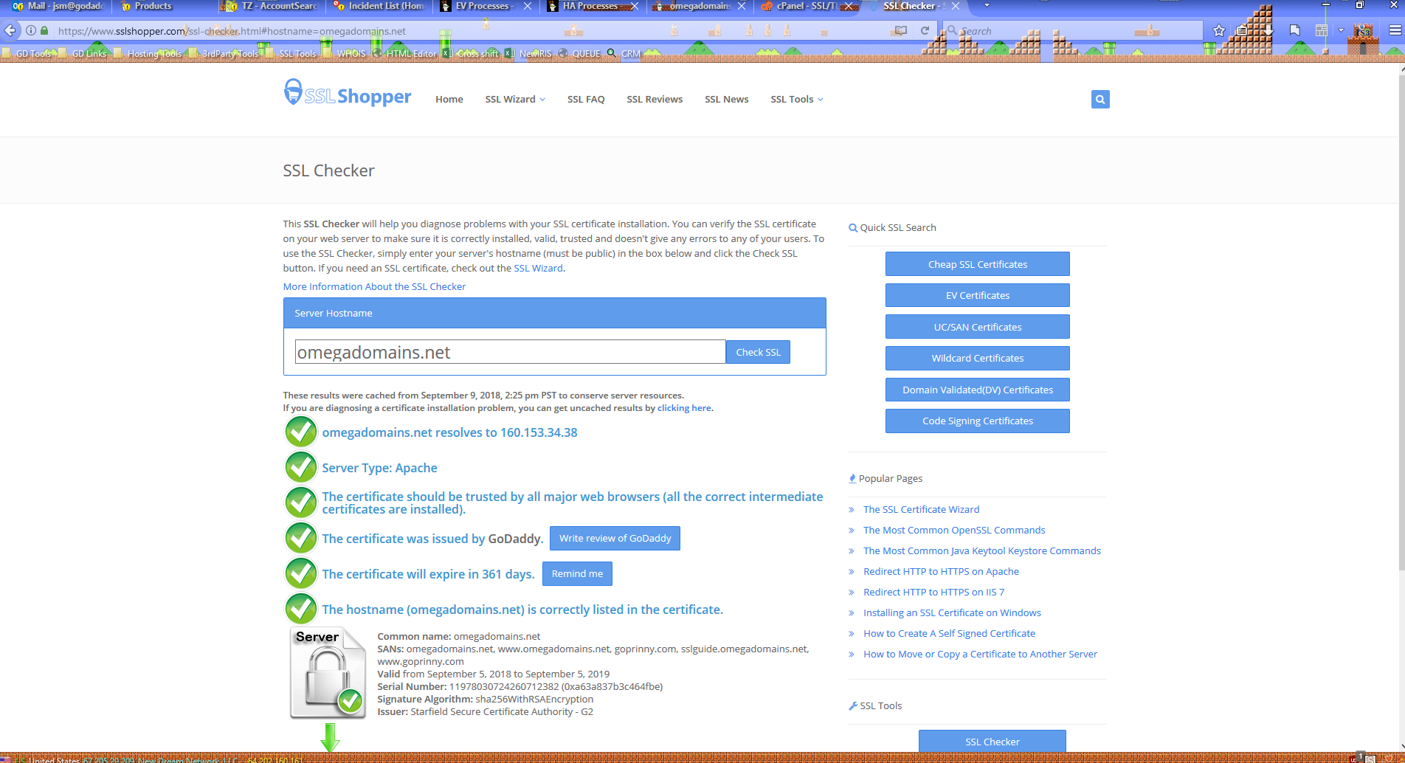Open the QUEUE bookmark
The height and width of the screenshot is (763, 1405).
pos(580,53)
